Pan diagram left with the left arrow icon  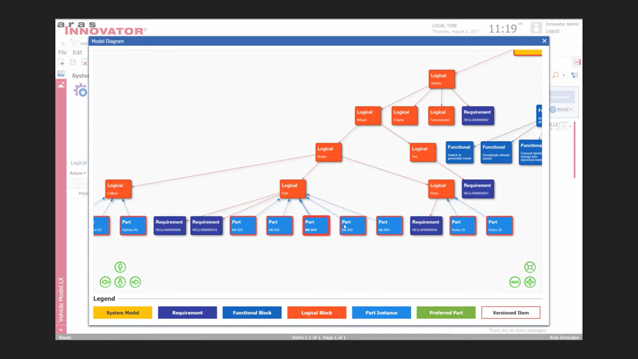click(105, 282)
